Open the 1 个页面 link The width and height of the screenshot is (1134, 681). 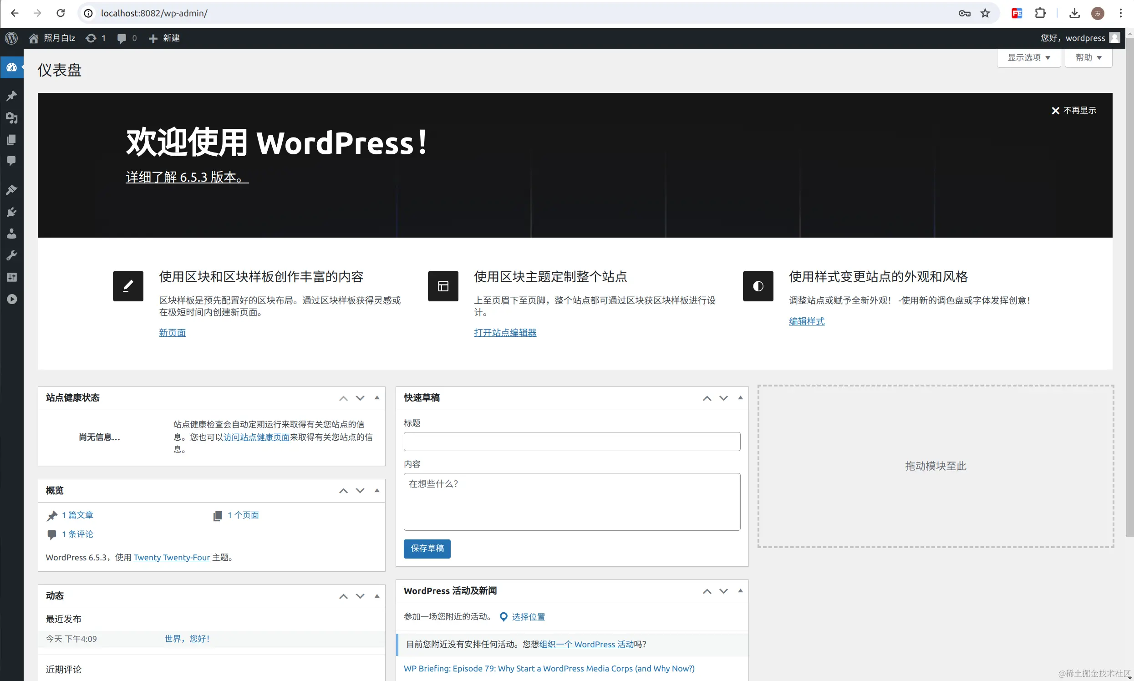(x=243, y=515)
